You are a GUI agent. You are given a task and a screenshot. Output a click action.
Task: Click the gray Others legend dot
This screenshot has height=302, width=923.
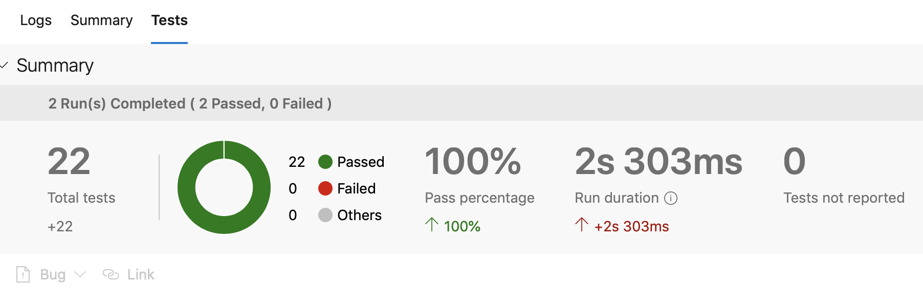pyautogui.click(x=325, y=215)
